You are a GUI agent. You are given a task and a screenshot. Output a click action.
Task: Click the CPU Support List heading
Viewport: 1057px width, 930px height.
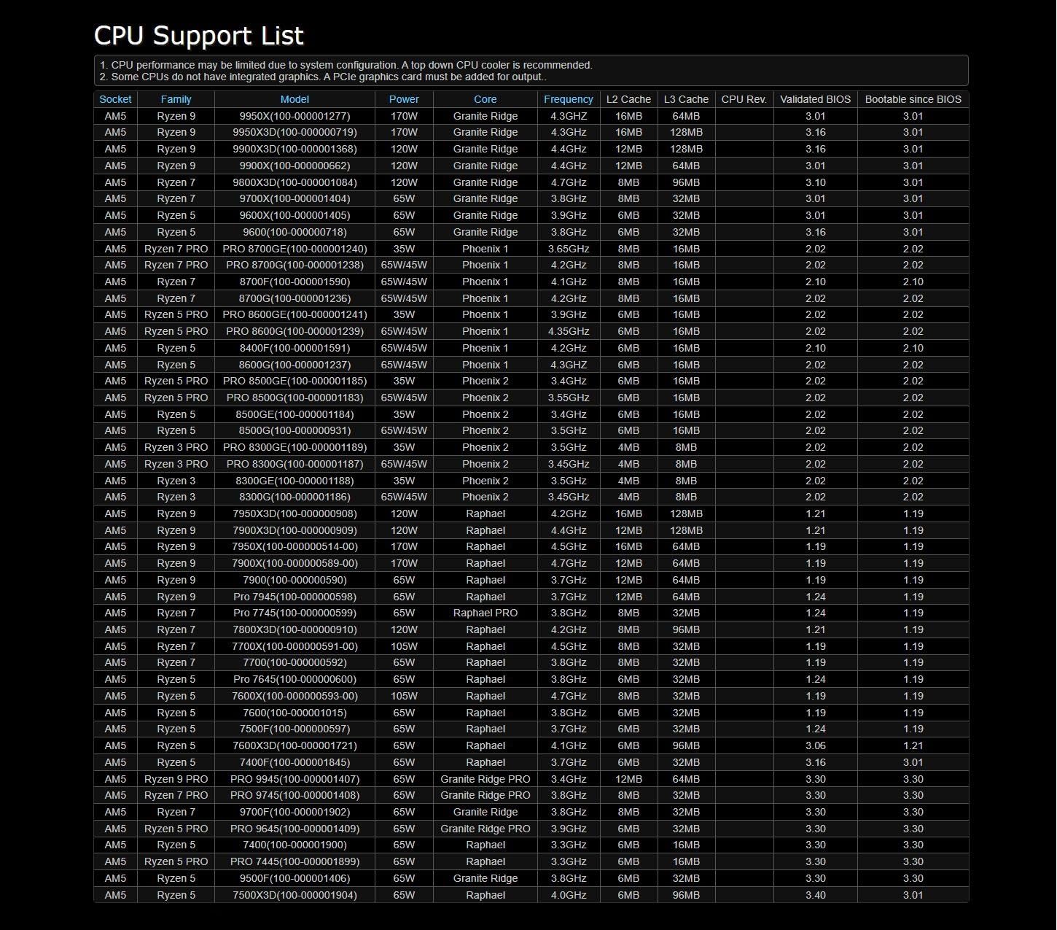(x=199, y=36)
